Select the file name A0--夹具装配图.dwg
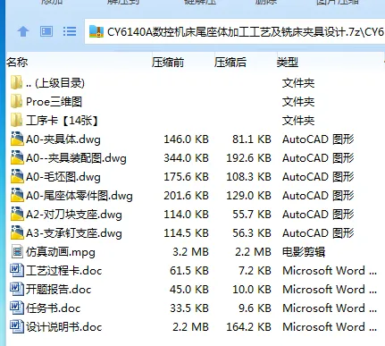 point(76,158)
